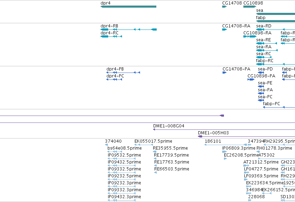The width and height of the screenshot is (295, 202).
Task: Click the CG10898-RA transcript
Action: click(250, 36)
